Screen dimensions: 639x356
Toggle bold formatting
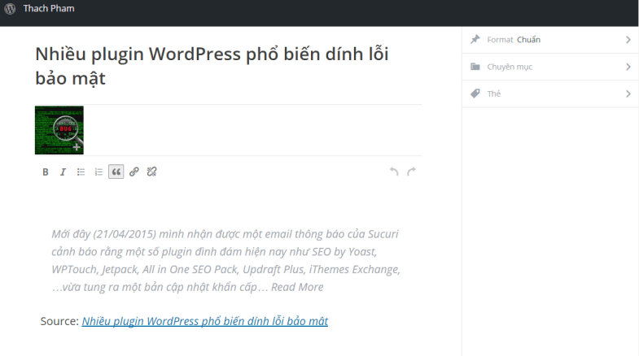click(46, 172)
